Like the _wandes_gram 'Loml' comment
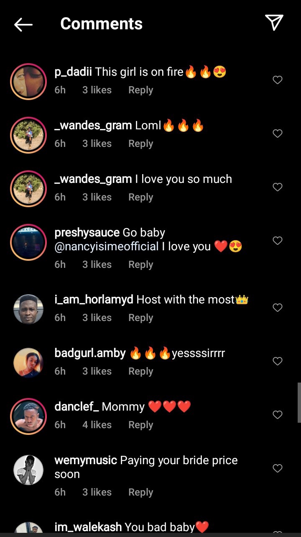Screen dimensions: 301x537 (x=278, y=134)
